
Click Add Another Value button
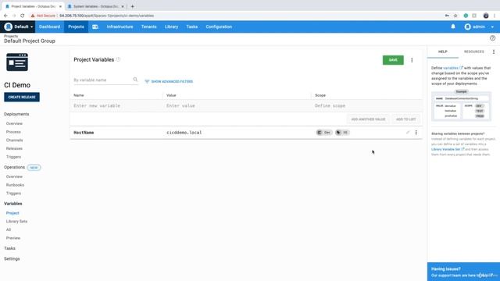click(368, 119)
